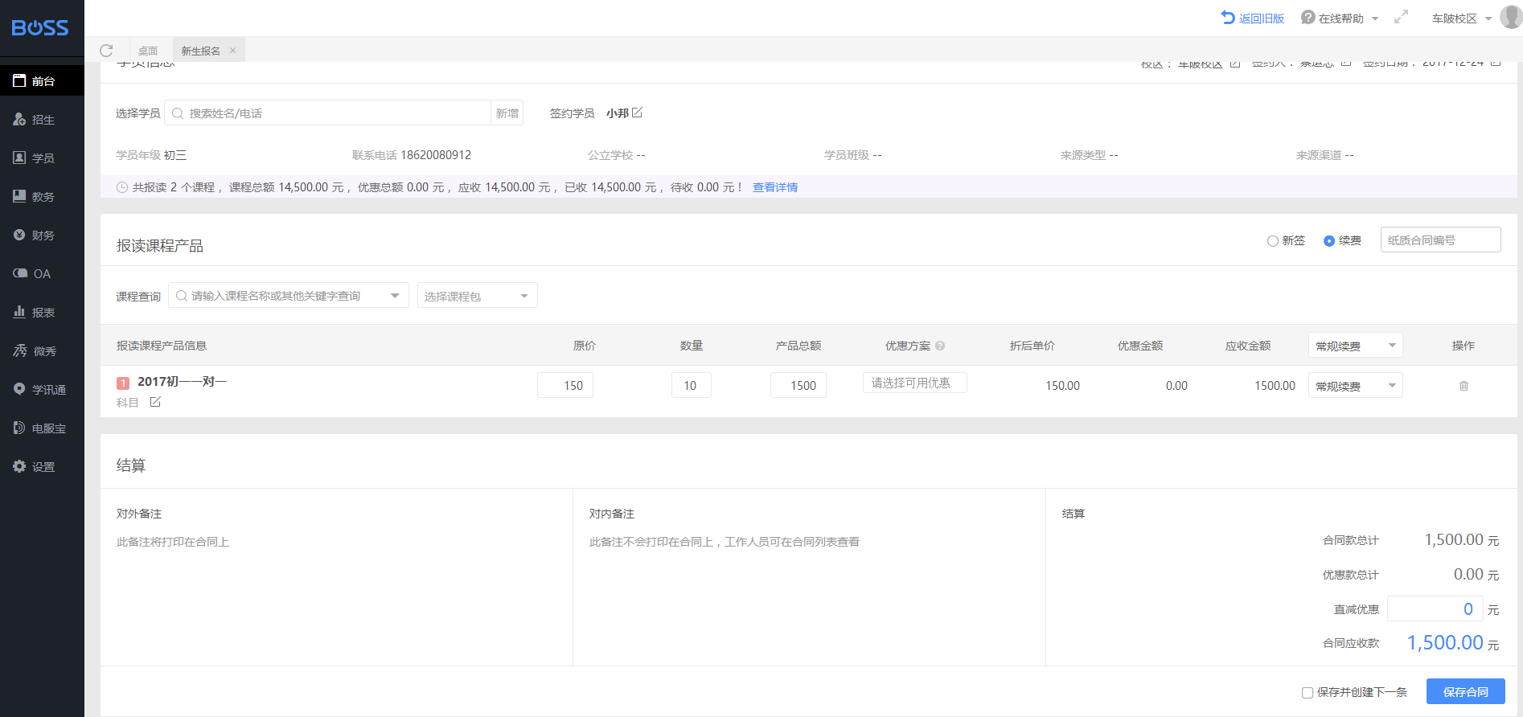Click the 纸质合同编号 input field
This screenshot has height=717, width=1523.
pos(1441,240)
